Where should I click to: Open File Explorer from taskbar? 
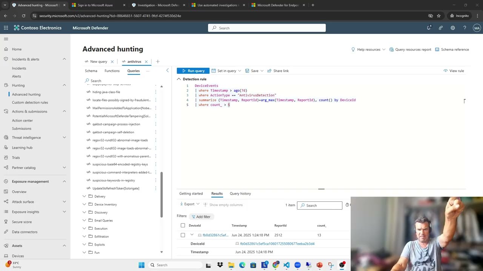[231, 265]
